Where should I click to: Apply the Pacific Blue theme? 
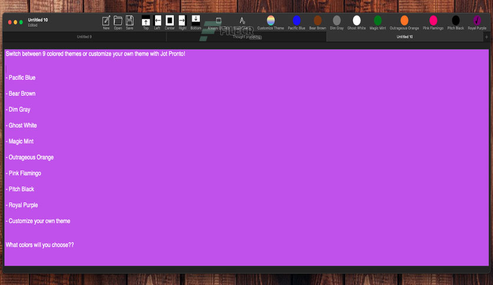pos(296,21)
